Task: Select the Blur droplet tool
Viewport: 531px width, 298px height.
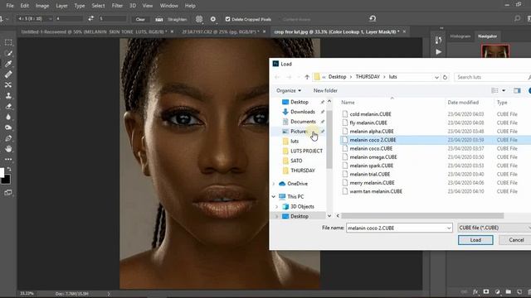Action: coord(8,117)
